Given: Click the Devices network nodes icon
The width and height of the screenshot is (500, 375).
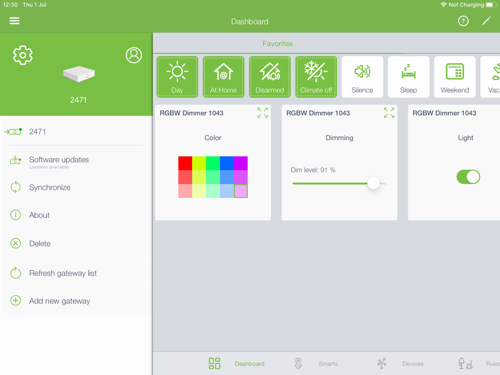Looking at the screenshot, I should [381, 363].
